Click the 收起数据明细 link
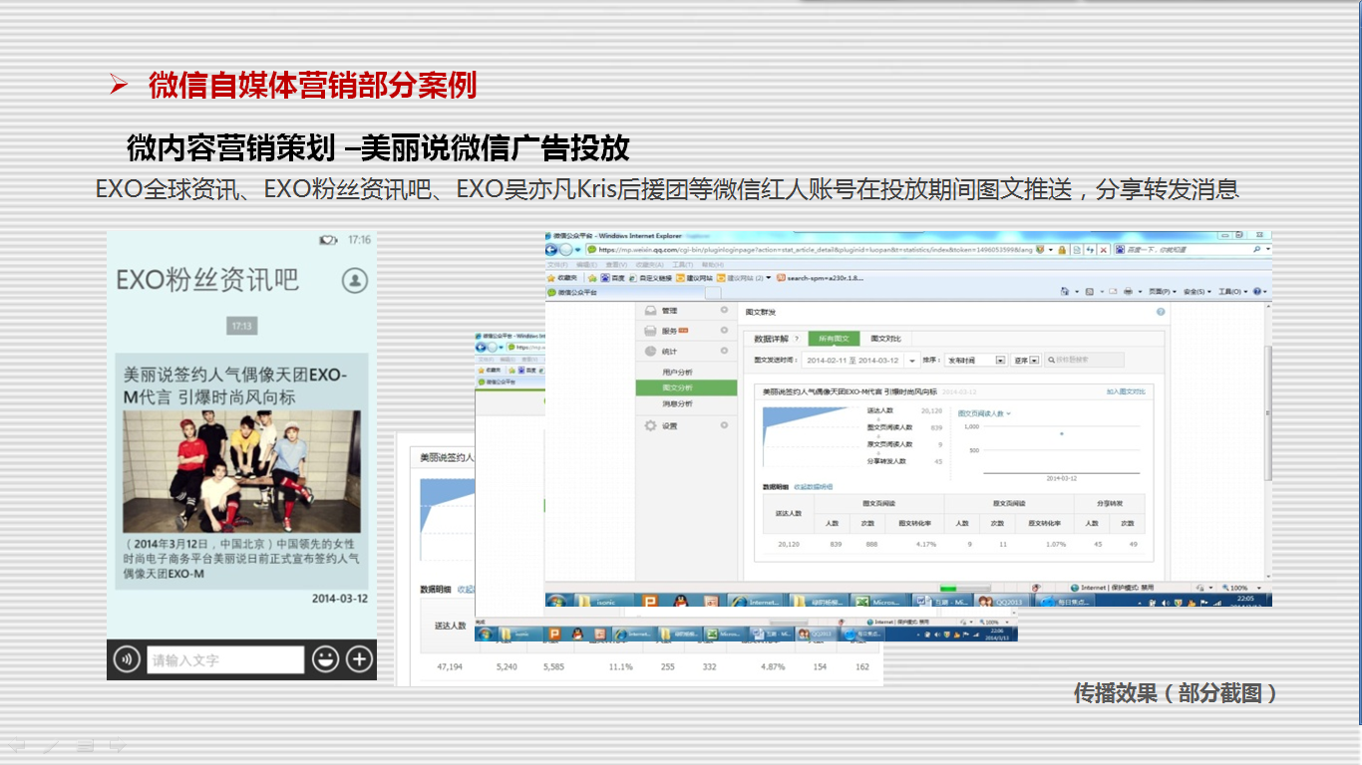 [x=813, y=486]
